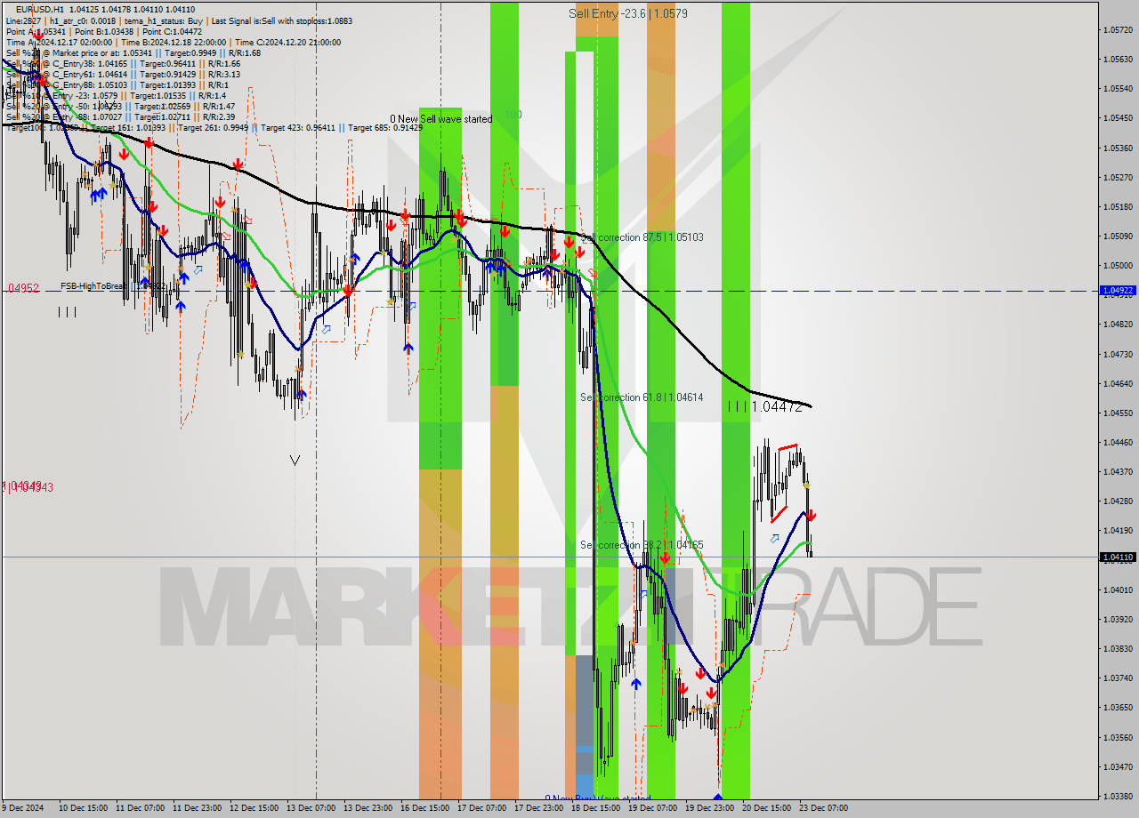The image size is (1139, 818).
Task: Click the 1.04460 price axis label
Action: pyautogui.click(x=1118, y=443)
